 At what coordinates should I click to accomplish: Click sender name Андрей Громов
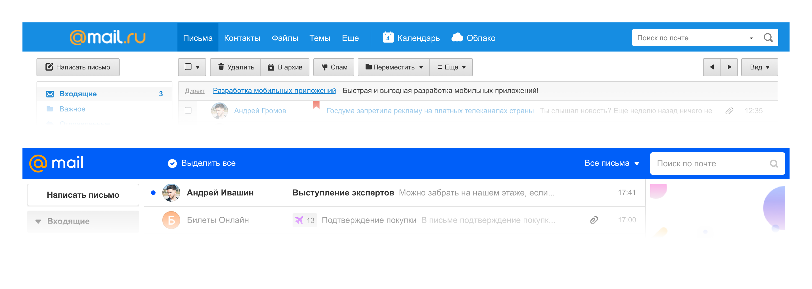[x=260, y=111]
